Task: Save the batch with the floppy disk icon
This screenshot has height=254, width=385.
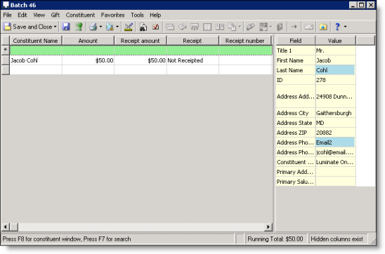Action: 66,27
